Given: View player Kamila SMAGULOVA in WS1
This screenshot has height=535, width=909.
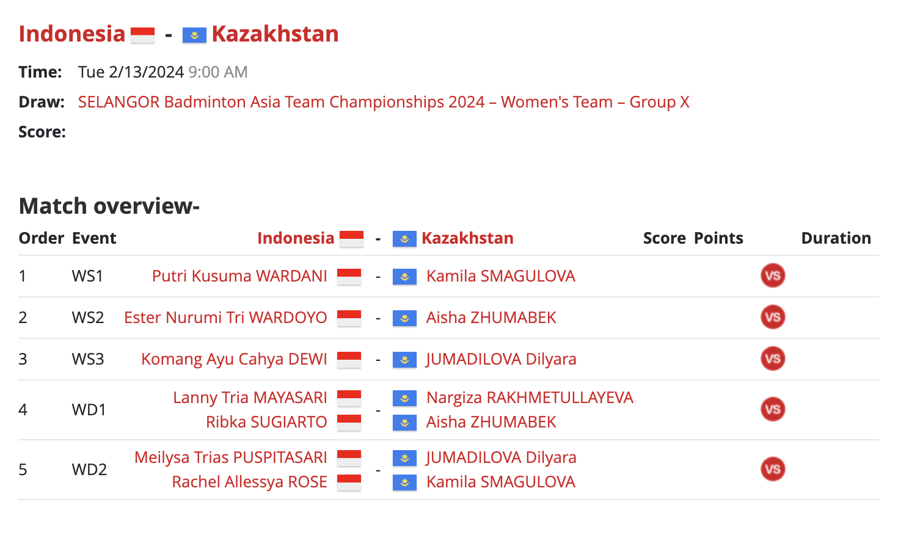Looking at the screenshot, I should pos(501,276).
